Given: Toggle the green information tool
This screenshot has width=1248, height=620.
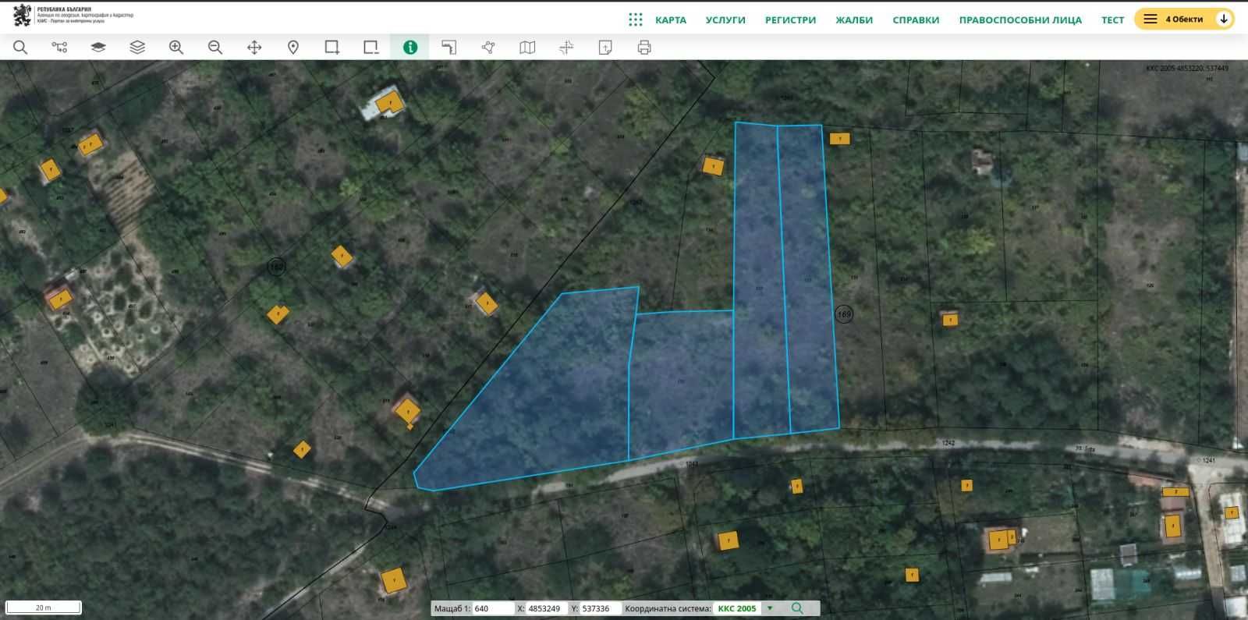Looking at the screenshot, I should (410, 48).
